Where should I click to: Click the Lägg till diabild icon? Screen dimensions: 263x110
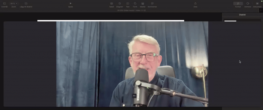tap(26, 4)
